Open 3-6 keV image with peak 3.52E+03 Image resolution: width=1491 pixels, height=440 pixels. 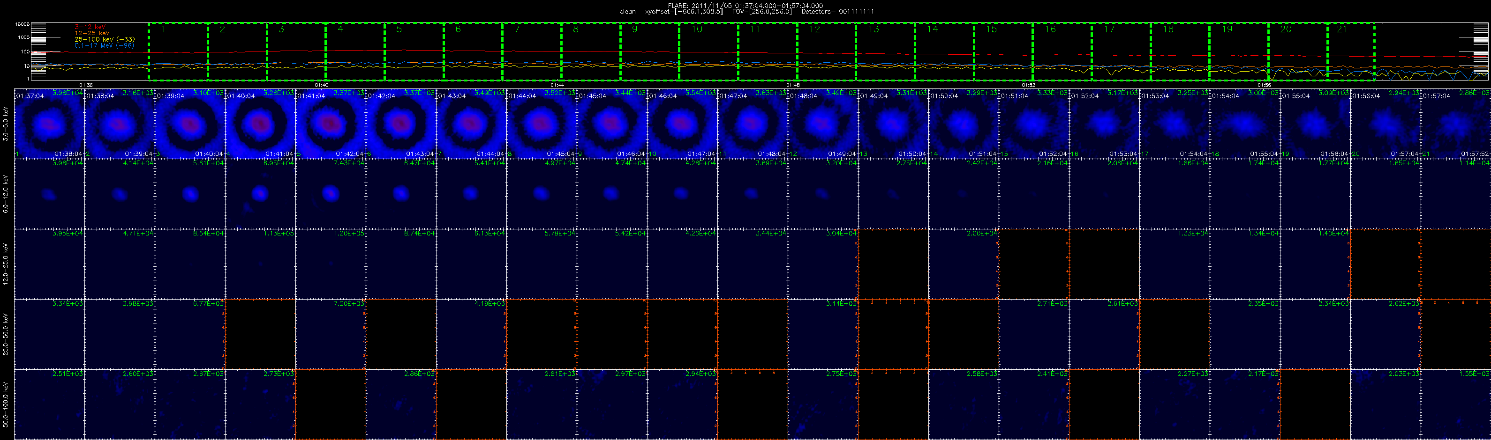tap(541, 123)
